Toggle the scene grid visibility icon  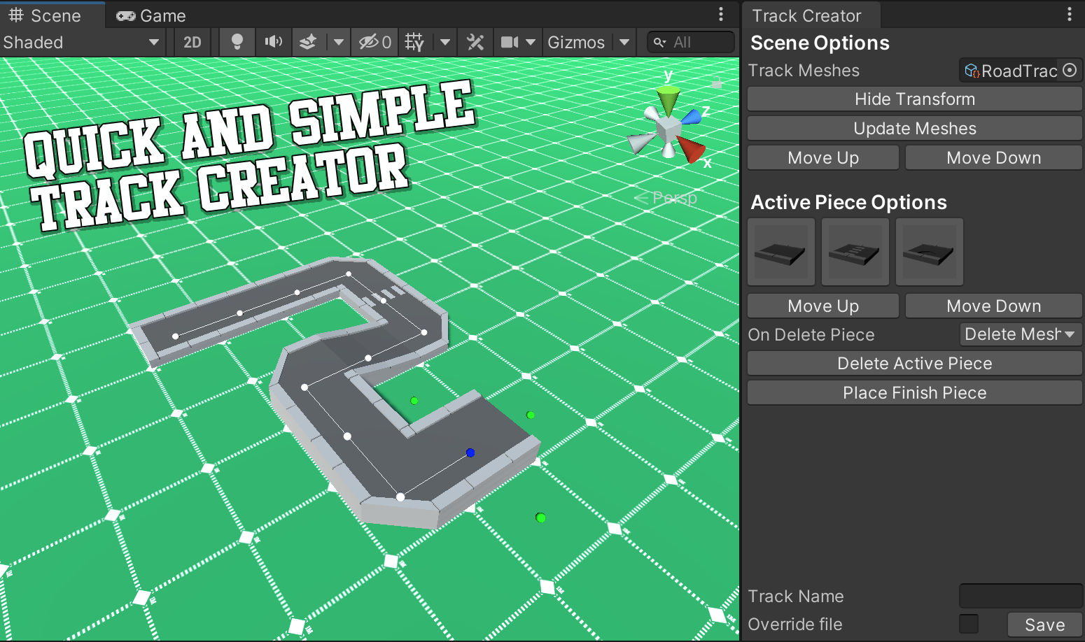click(x=414, y=43)
